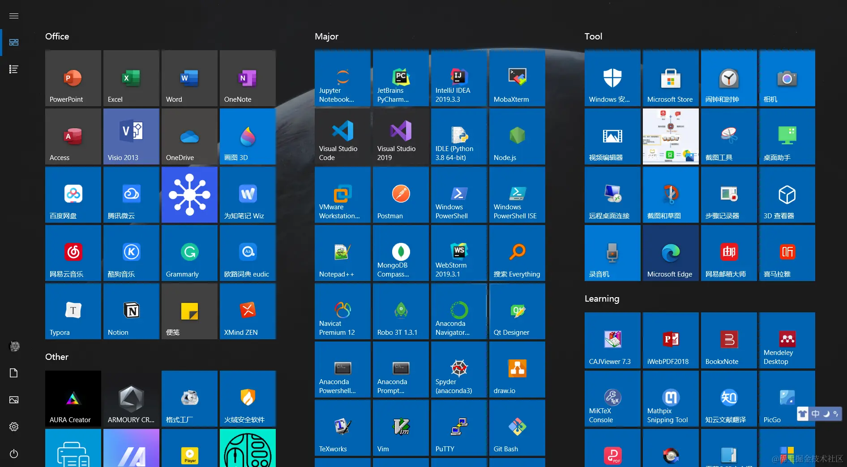The image size is (847, 467).
Task: Open the Word tile
Action: click(x=189, y=78)
